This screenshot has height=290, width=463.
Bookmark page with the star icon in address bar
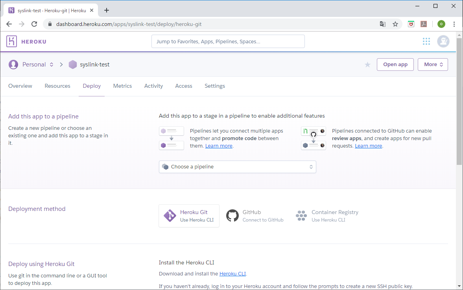pos(395,24)
